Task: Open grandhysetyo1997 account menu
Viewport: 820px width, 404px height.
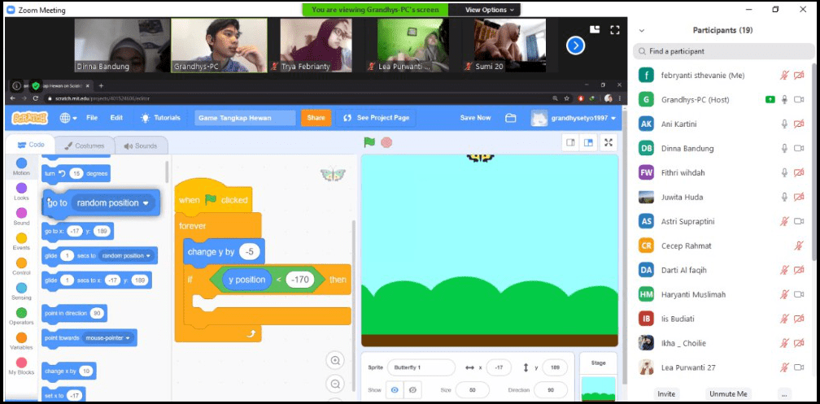Action: tap(574, 118)
